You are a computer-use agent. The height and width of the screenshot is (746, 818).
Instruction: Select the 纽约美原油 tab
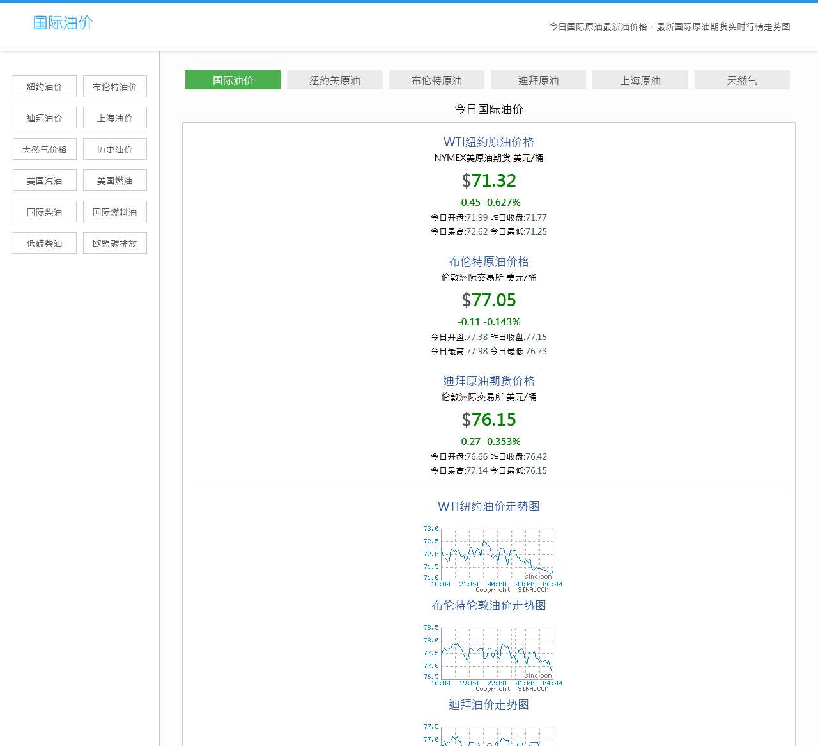pyautogui.click(x=334, y=81)
